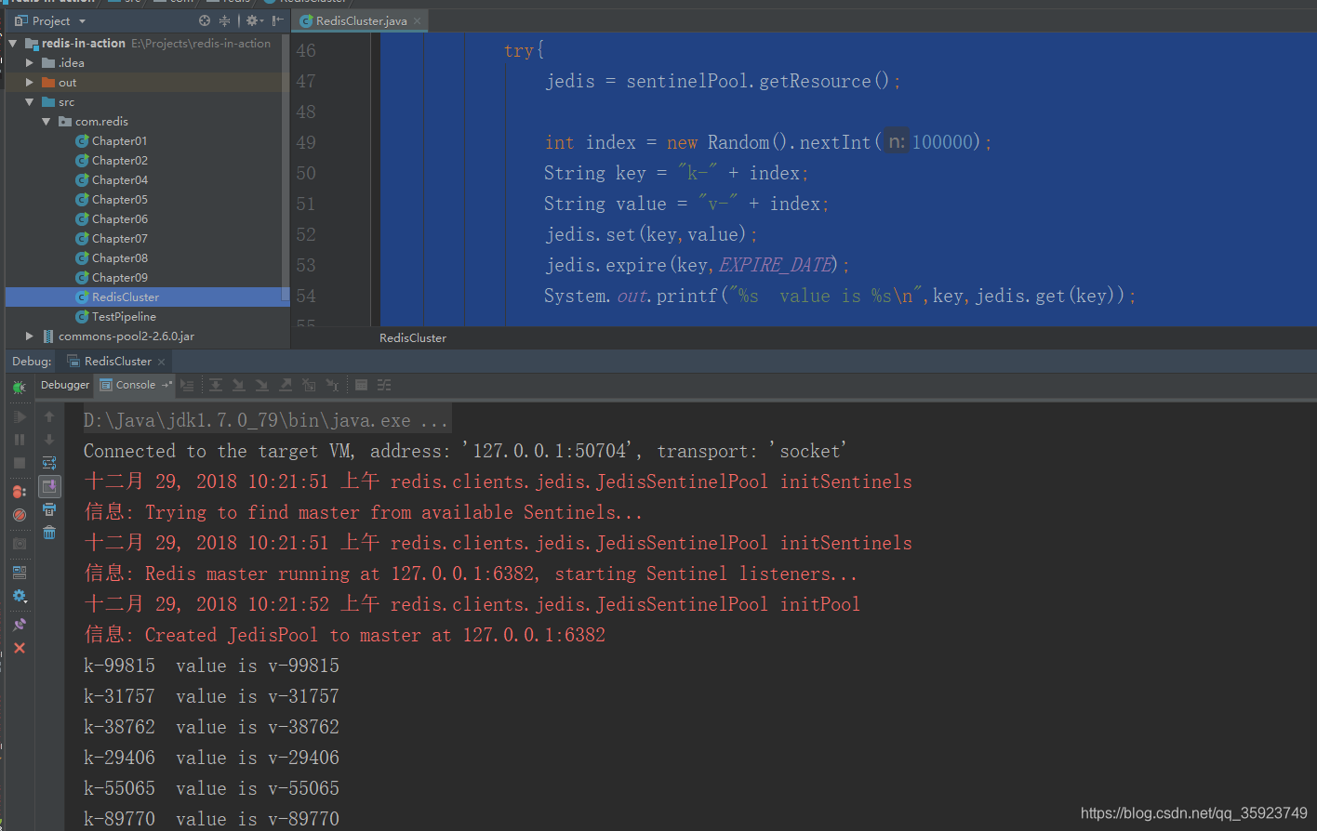Screen dimensions: 1317x831
Task: Click the Step Out icon
Action: click(x=286, y=385)
